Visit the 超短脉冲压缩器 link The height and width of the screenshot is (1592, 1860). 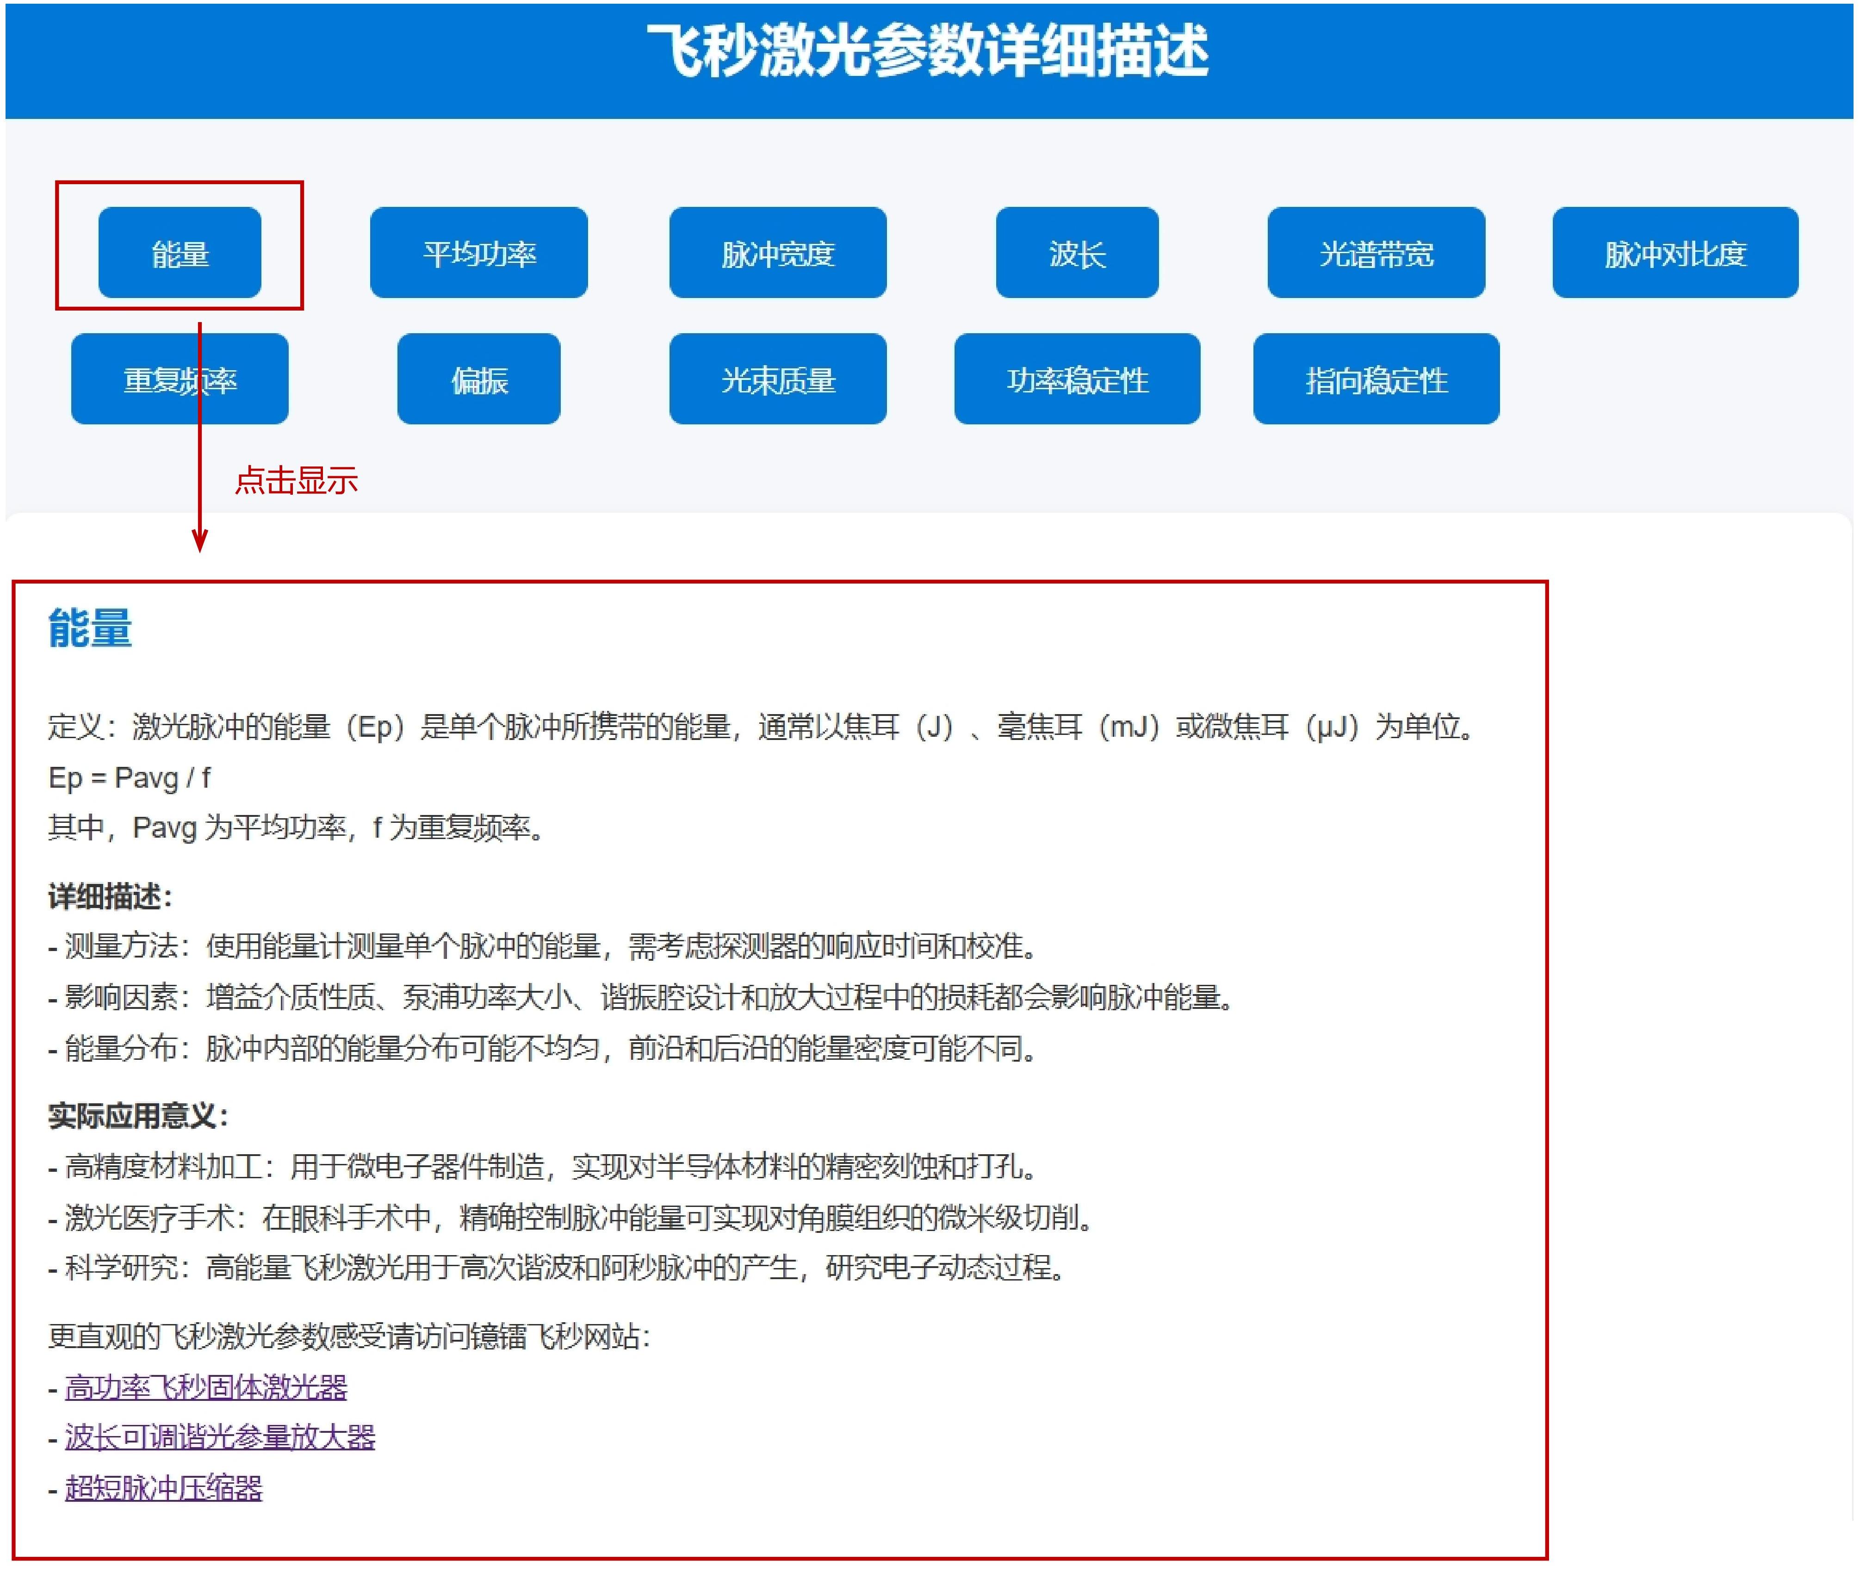tap(163, 1488)
